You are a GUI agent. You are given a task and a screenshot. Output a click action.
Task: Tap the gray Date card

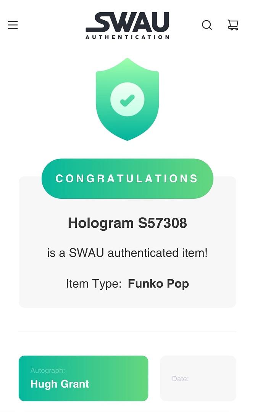pyautogui.click(x=198, y=378)
